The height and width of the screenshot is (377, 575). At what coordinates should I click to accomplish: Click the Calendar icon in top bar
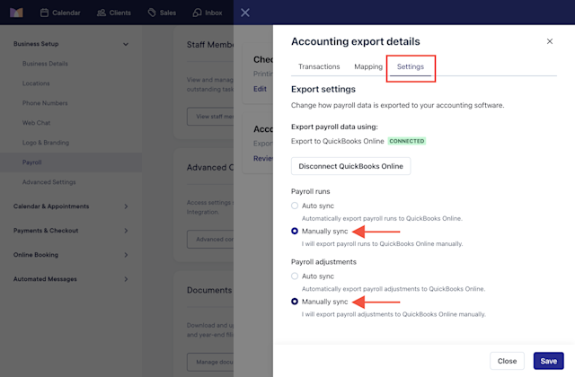(44, 13)
